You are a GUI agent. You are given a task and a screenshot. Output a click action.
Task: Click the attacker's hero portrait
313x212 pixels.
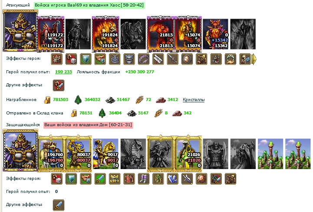(20, 31)
